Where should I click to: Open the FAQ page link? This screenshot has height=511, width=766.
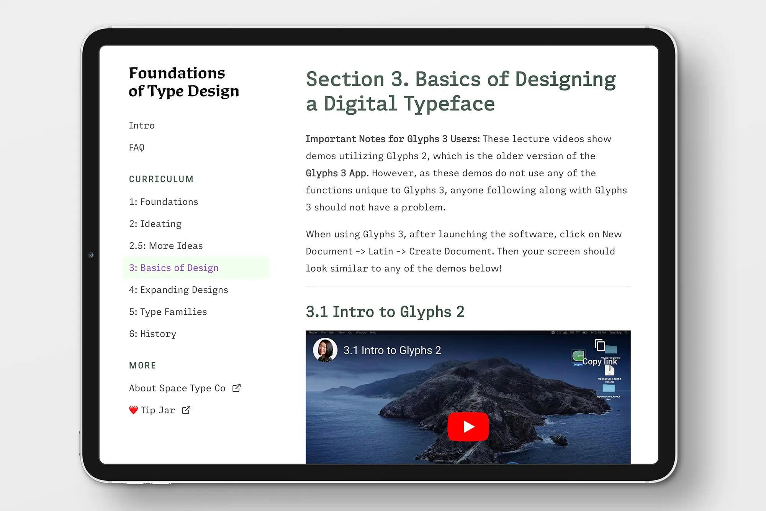tap(137, 147)
